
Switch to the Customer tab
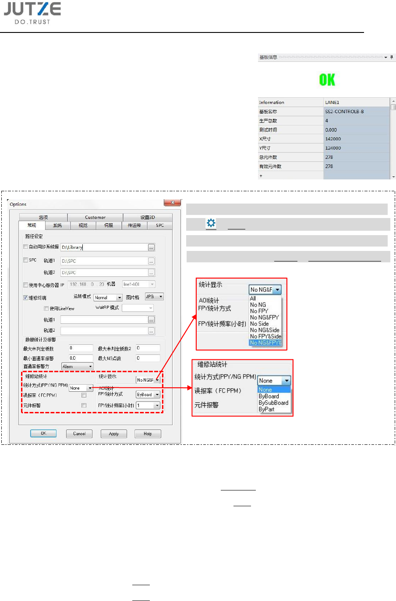point(95,217)
